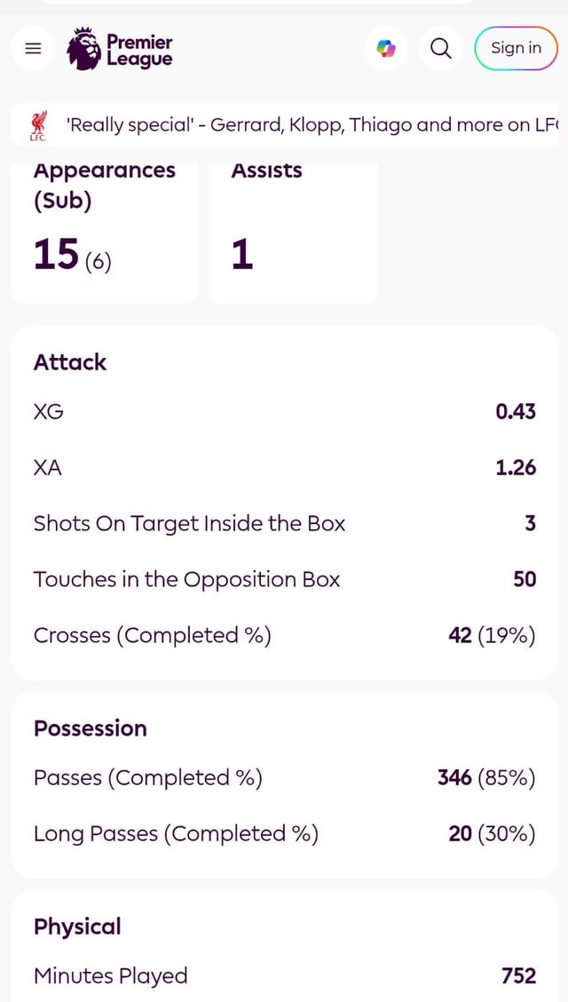The height and width of the screenshot is (1002, 568).
Task: Click the Liverpool FC crest icon
Action: tap(38, 125)
